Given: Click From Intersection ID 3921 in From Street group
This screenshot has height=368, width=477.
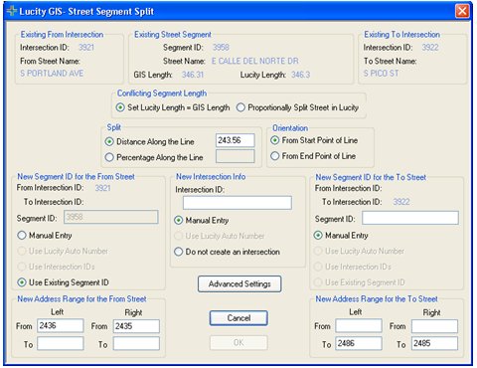Looking at the screenshot, I should coord(102,188).
